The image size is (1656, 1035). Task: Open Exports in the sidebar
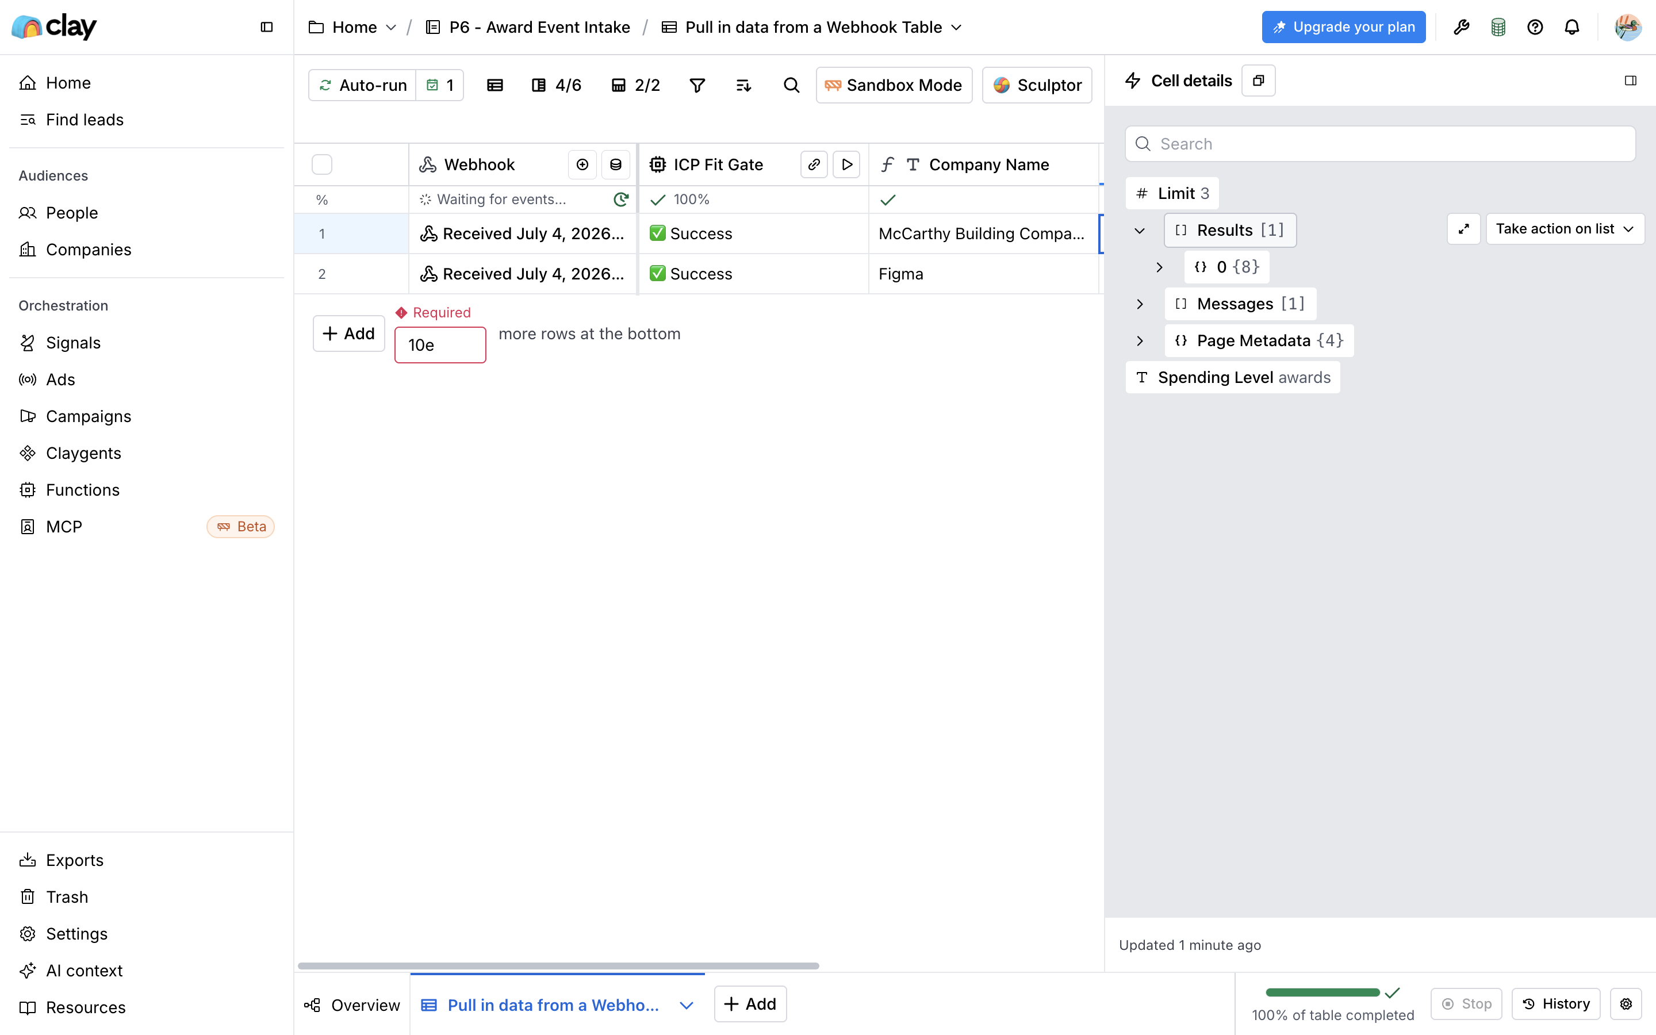75,860
